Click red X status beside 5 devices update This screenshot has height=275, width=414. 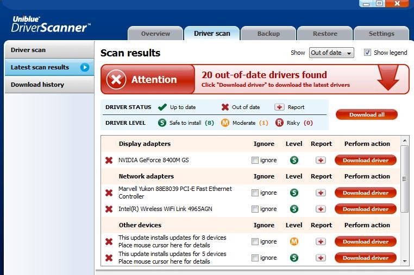tap(109, 258)
